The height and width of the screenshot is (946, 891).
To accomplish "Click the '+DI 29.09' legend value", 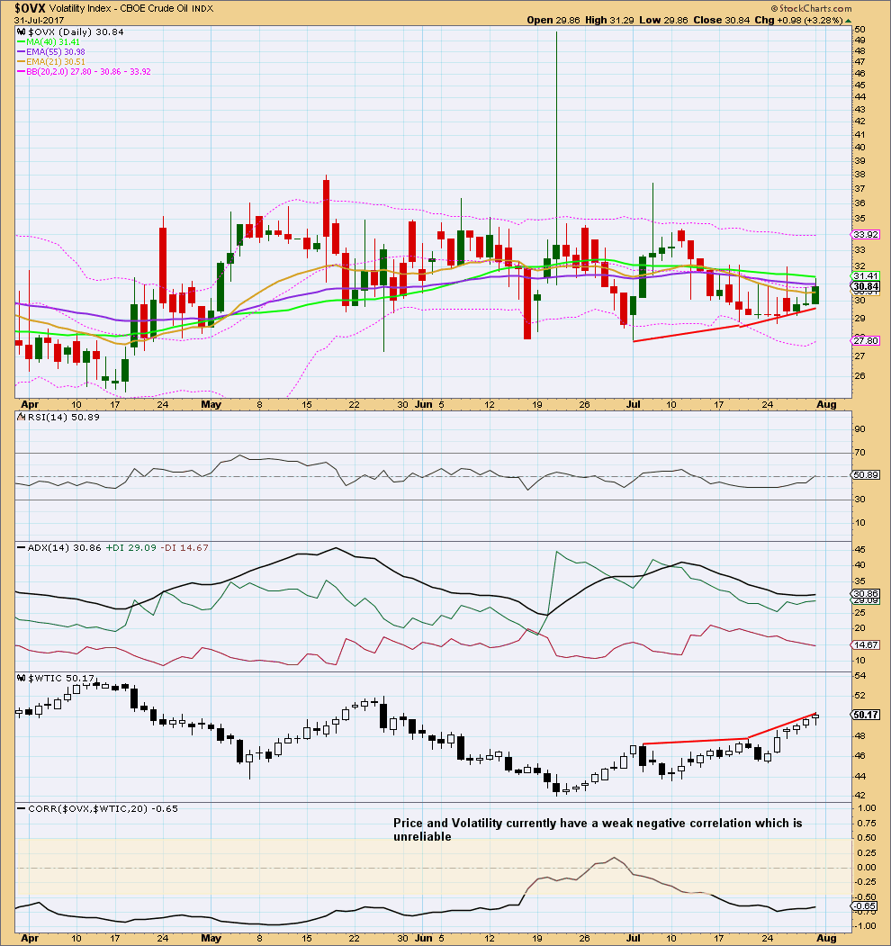I will (x=130, y=548).
